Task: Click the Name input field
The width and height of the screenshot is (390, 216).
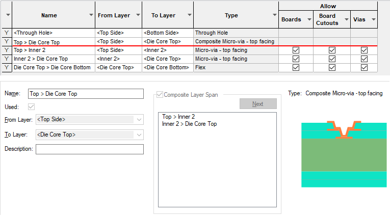Action: click(86, 94)
